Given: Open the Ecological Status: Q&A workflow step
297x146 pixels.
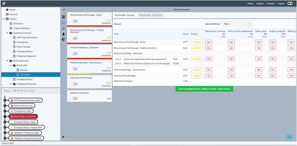Looking at the screenshot, I should tap(23, 122).
